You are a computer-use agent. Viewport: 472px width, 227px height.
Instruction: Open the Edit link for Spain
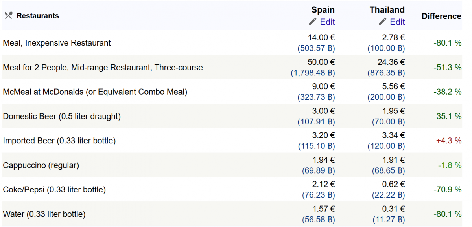click(x=327, y=22)
